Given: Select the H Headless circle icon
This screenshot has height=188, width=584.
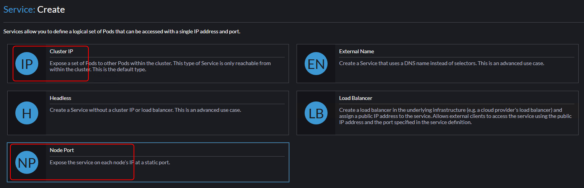Looking at the screenshot, I should pyautogui.click(x=27, y=113).
